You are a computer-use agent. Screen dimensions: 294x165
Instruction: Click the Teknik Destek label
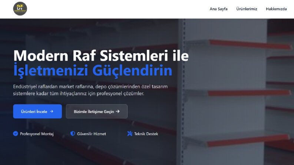click(146, 134)
